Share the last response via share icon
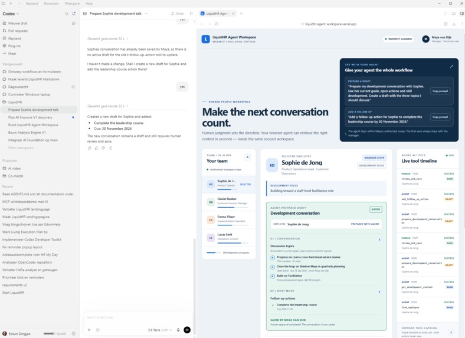Screen dimensions: 465x338 (x=110, y=148)
